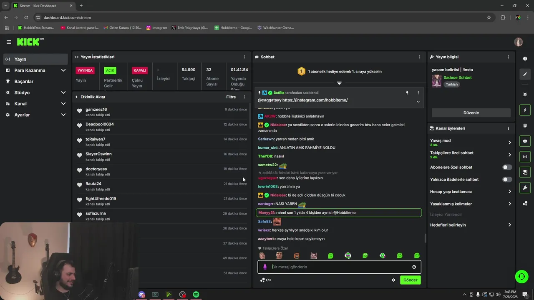Image resolution: width=534 pixels, height=300 pixels.
Task: Switch to the Stream - Kick Dashboard tab
Action: pyautogui.click(x=43, y=6)
